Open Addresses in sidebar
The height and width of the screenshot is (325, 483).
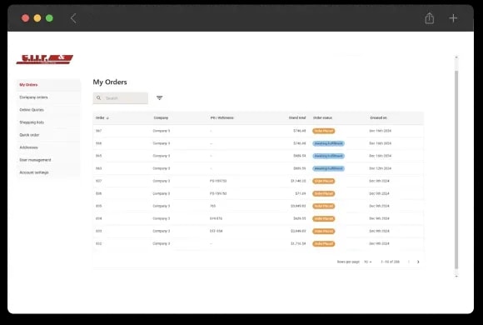click(x=48, y=147)
